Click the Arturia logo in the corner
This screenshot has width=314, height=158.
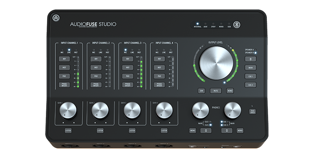(x=56, y=18)
